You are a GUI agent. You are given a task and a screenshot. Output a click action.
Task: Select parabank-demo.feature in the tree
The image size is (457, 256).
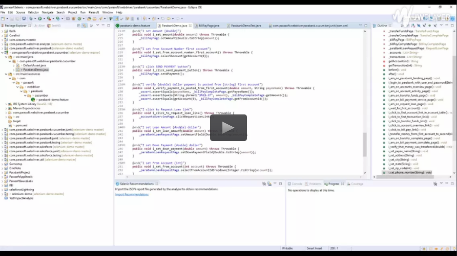tap(53, 100)
